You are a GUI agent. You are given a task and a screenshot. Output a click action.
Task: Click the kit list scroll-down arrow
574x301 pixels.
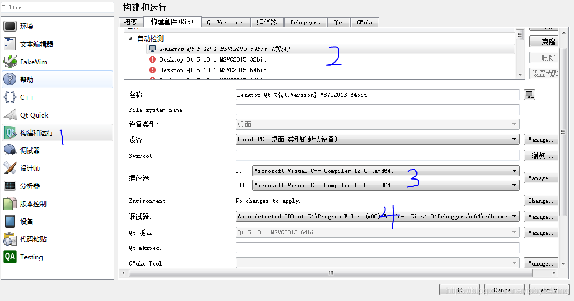[520, 75]
